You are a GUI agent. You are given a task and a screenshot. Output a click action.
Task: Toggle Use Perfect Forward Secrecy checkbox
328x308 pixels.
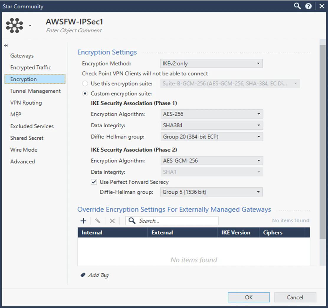(x=94, y=182)
